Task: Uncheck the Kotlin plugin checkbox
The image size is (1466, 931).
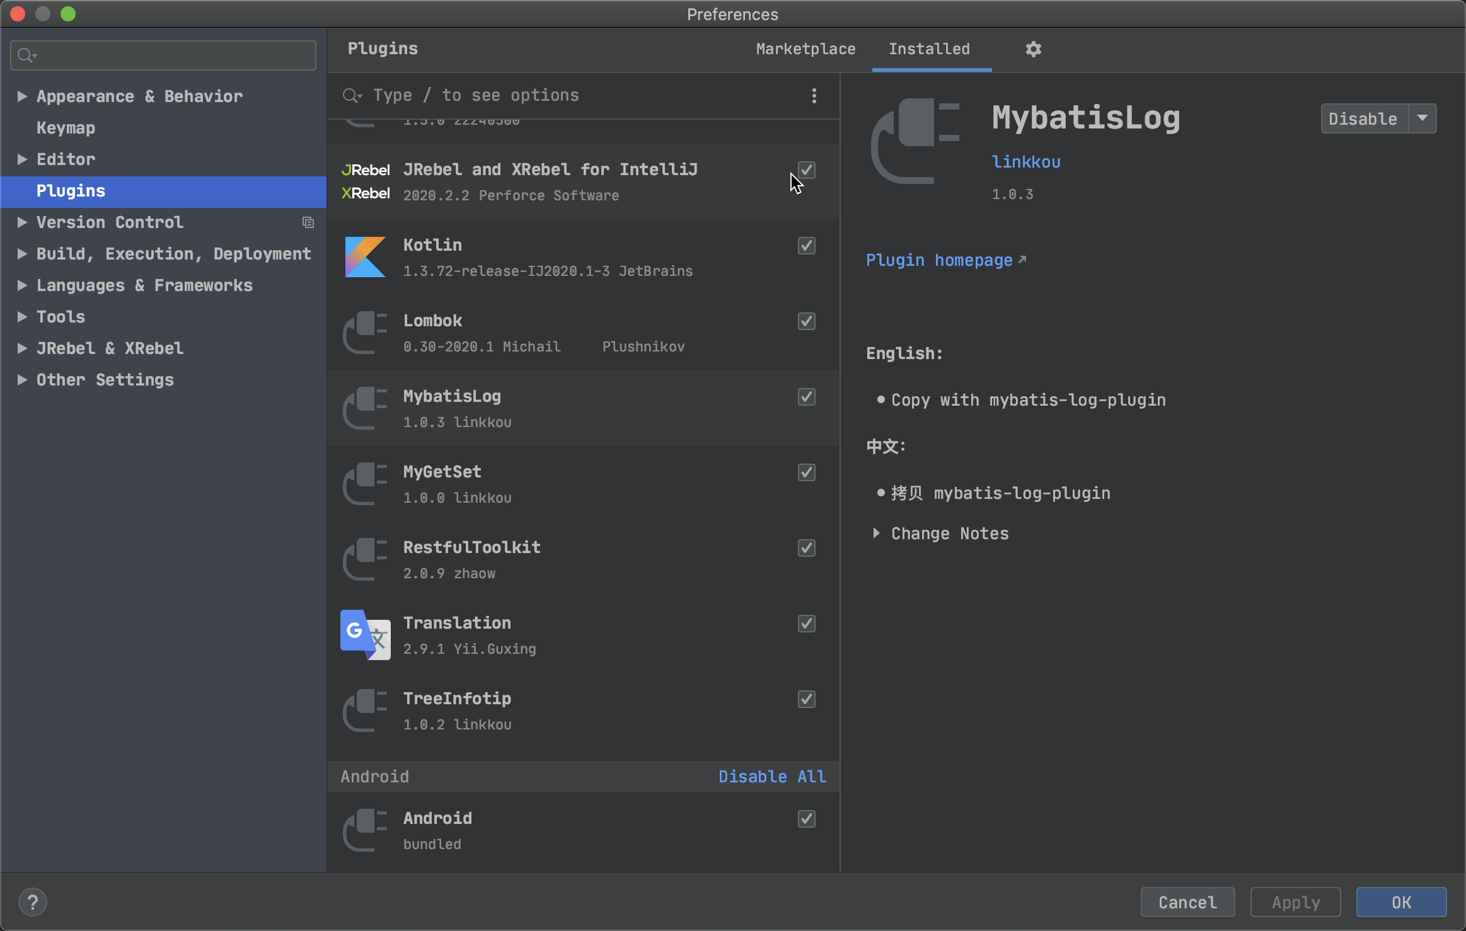Action: pos(806,246)
